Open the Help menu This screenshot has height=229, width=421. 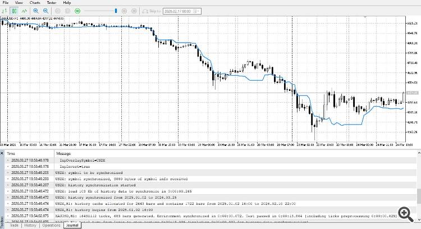(67, 2)
